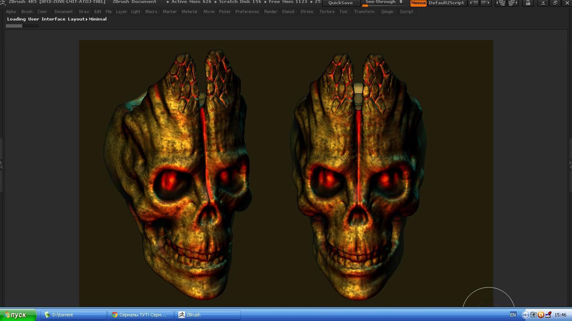The width and height of the screenshot is (572, 321).
Task: Open the Edit menu
Action: [x=98, y=12]
